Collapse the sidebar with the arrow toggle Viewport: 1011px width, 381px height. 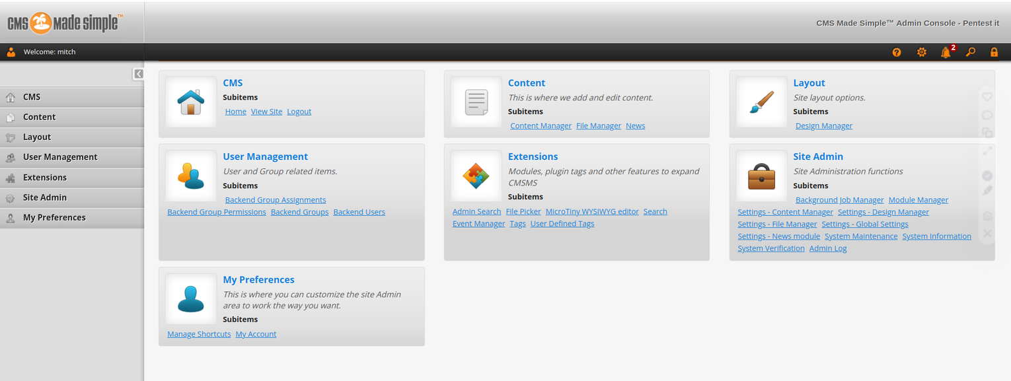click(x=138, y=74)
